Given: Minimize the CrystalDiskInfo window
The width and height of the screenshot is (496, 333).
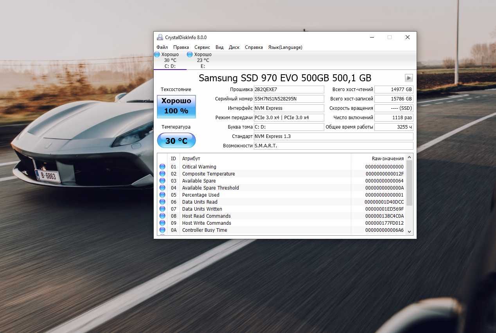Looking at the screenshot, I should (372, 37).
